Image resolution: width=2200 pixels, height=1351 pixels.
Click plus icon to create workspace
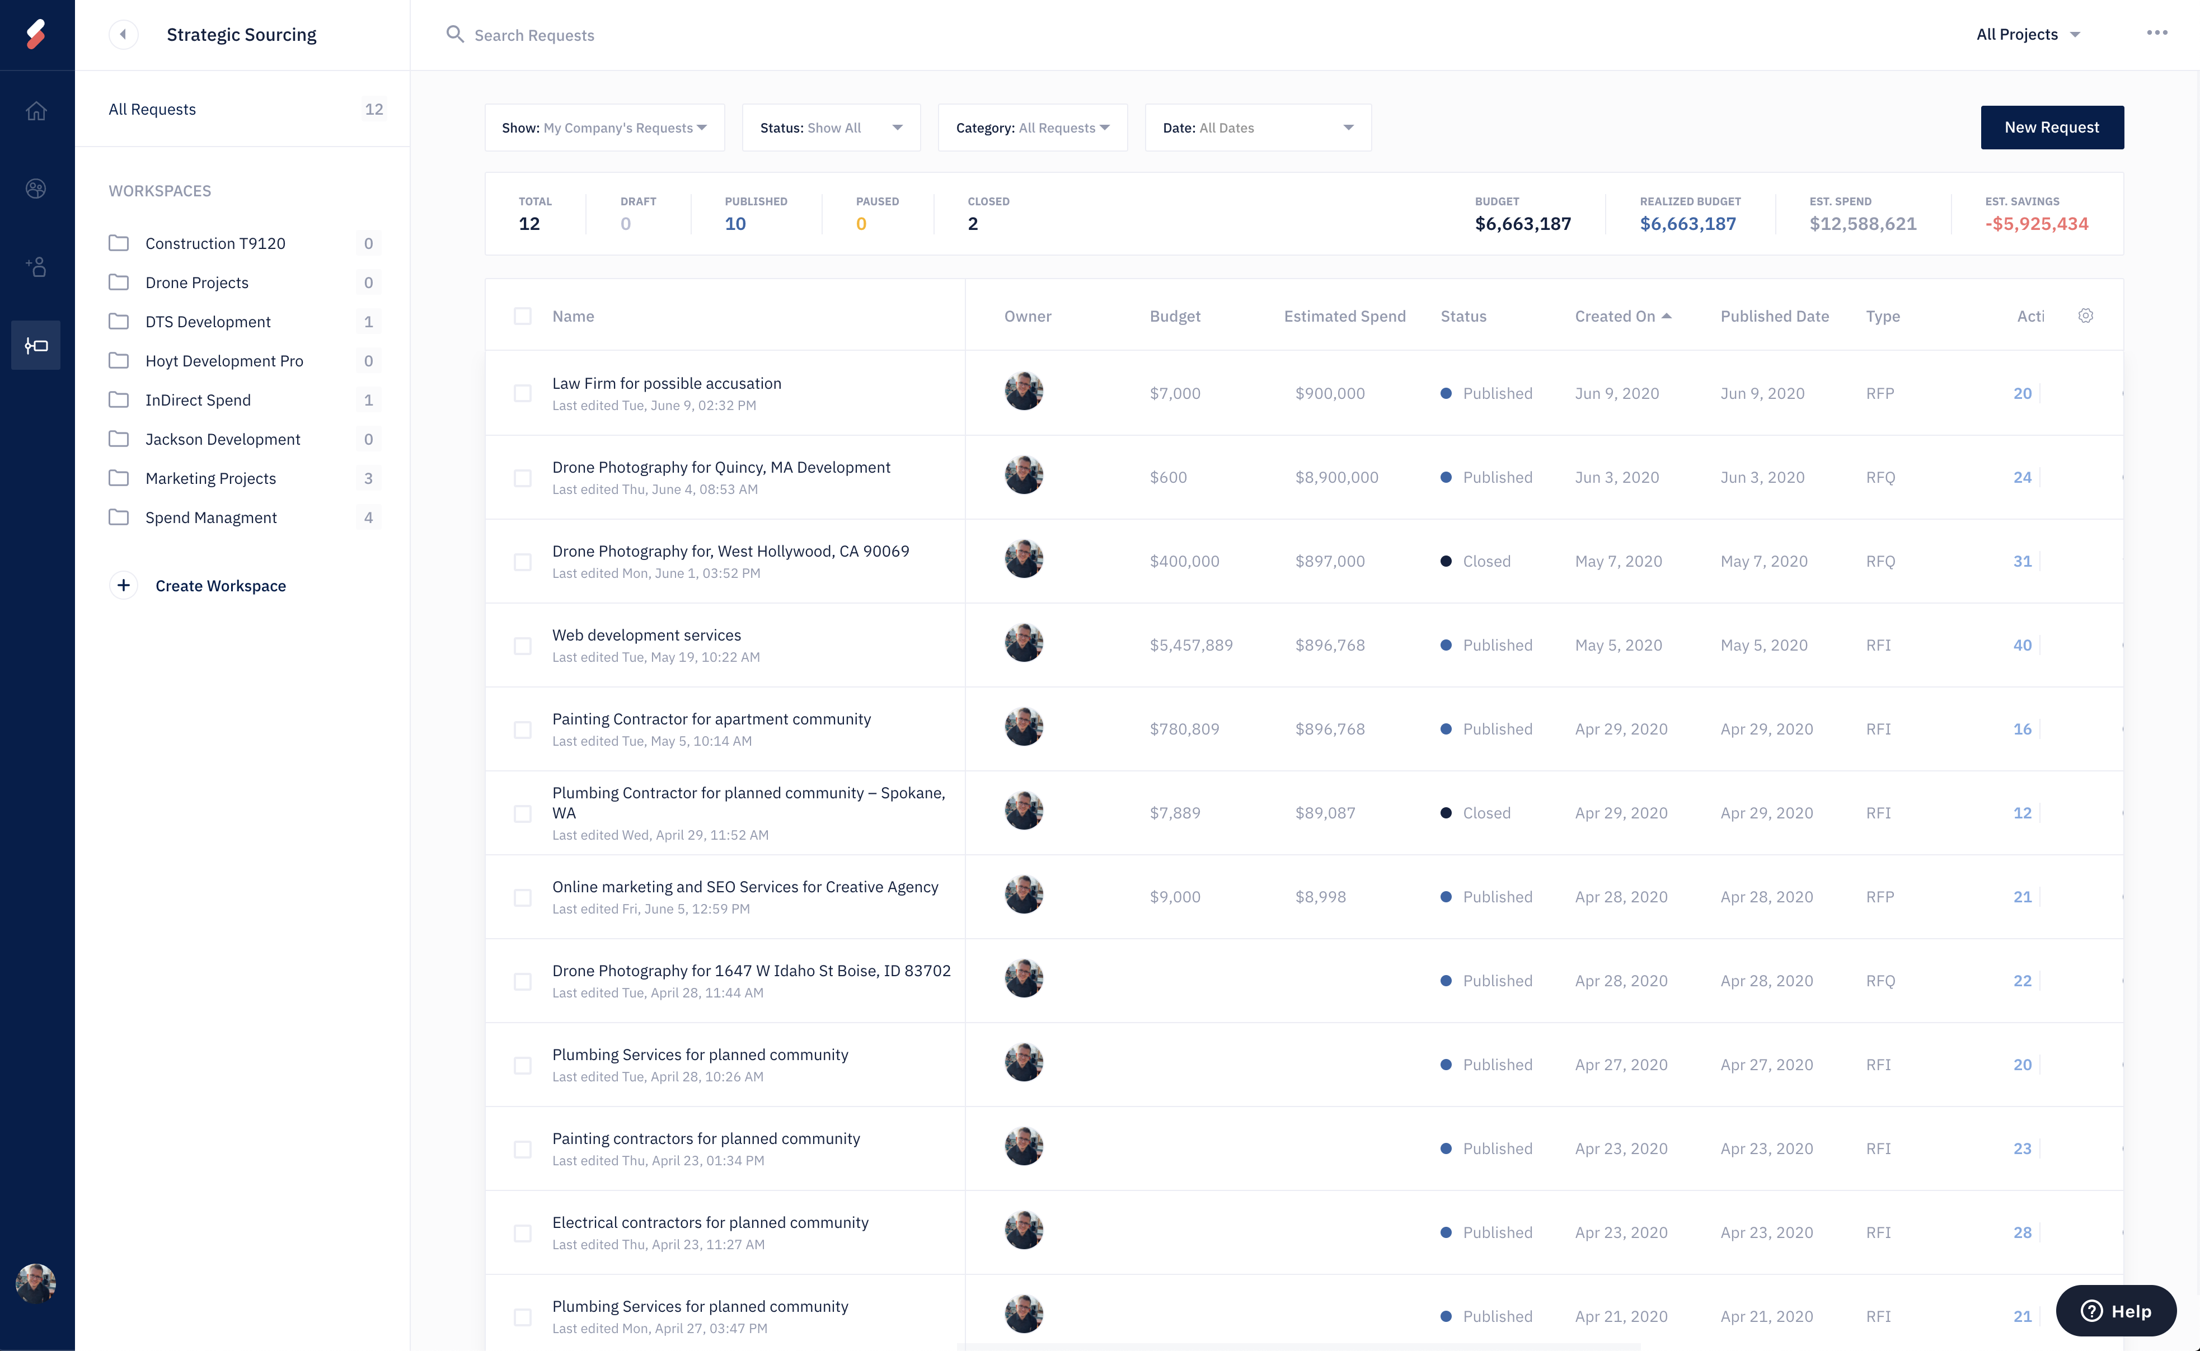tap(123, 585)
